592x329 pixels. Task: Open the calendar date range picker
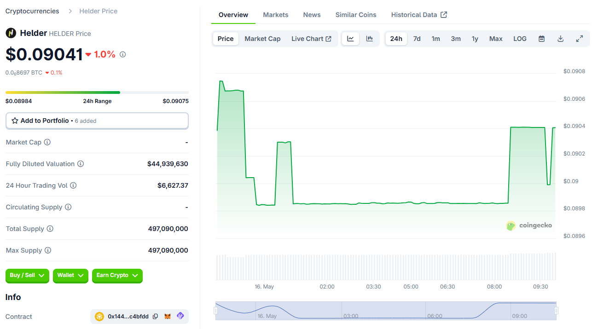(542, 39)
